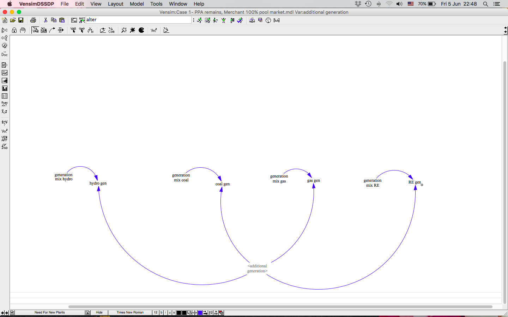508x317 pixels.
Task: Open the Table analysis tool
Action: point(5,96)
